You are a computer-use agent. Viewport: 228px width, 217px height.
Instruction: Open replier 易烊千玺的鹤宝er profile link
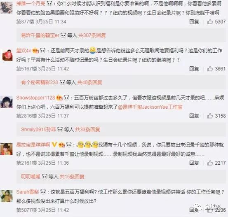[40, 35]
